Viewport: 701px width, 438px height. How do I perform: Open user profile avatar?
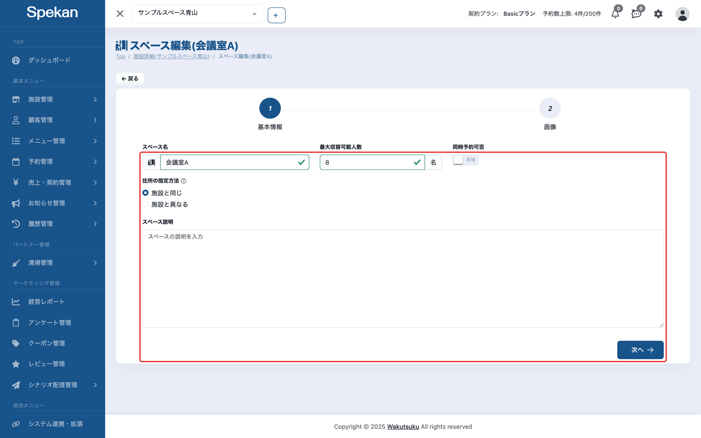click(682, 14)
